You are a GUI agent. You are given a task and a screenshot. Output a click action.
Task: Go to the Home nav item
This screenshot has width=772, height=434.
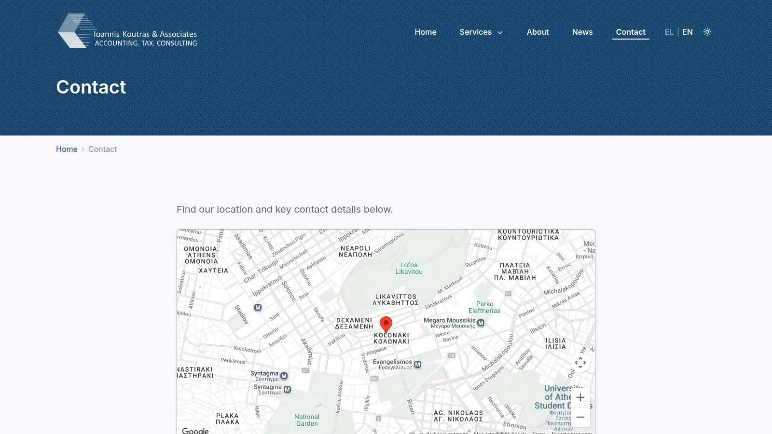(x=426, y=32)
